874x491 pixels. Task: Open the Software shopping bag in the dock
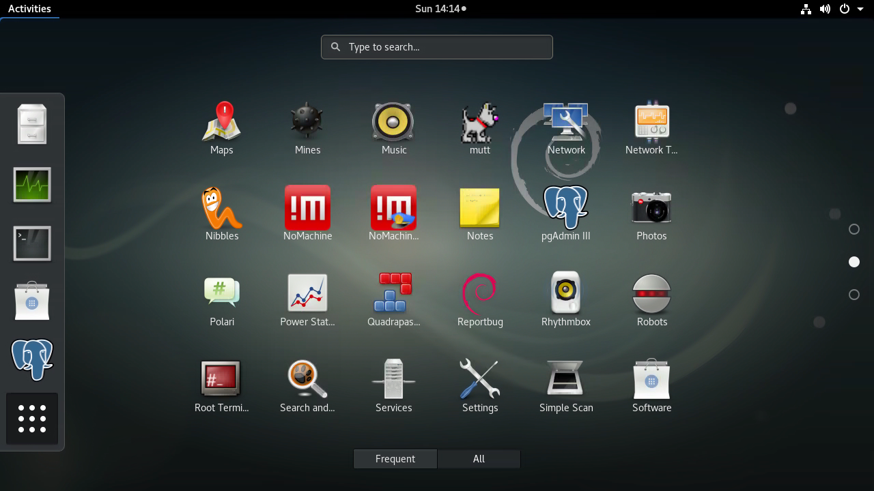(32, 301)
